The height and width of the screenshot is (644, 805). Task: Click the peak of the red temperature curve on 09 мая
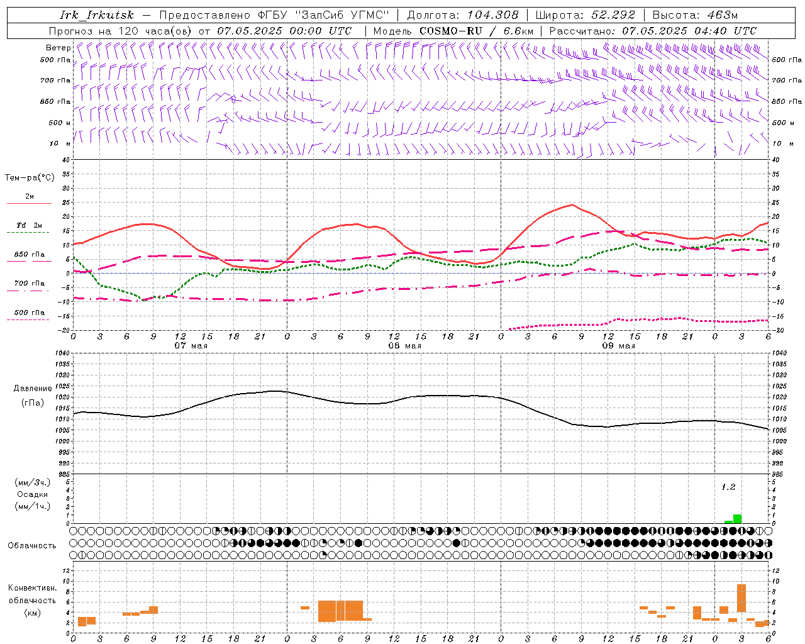[x=572, y=204]
